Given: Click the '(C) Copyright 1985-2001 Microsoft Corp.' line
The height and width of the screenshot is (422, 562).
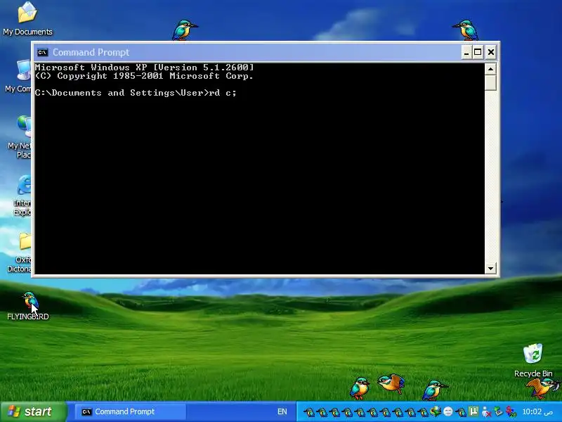Looking at the screenshot, I should (144, 76).
